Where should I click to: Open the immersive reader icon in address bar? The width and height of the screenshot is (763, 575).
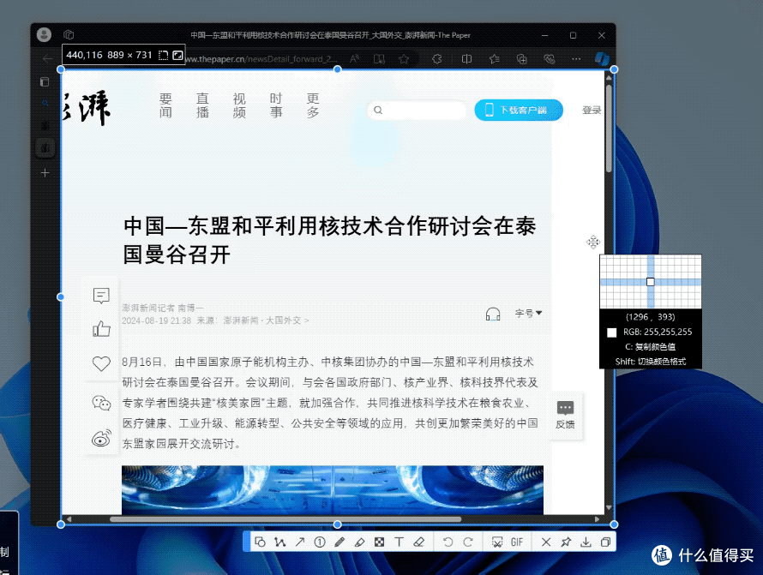click(379, 59)
